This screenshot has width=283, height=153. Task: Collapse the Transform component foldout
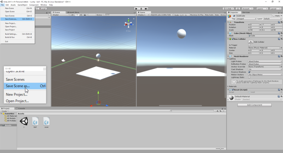pyautogui.click(x=228, y=22)
